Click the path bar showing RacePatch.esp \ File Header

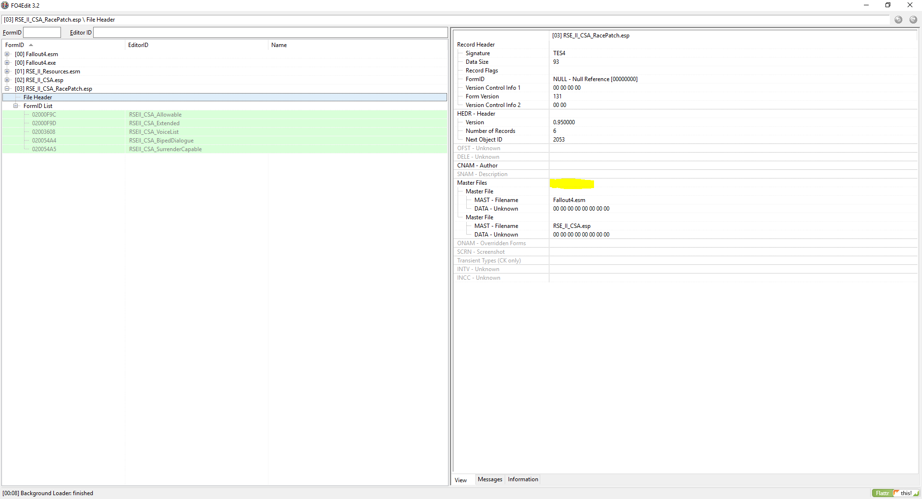tap(446, 20)
